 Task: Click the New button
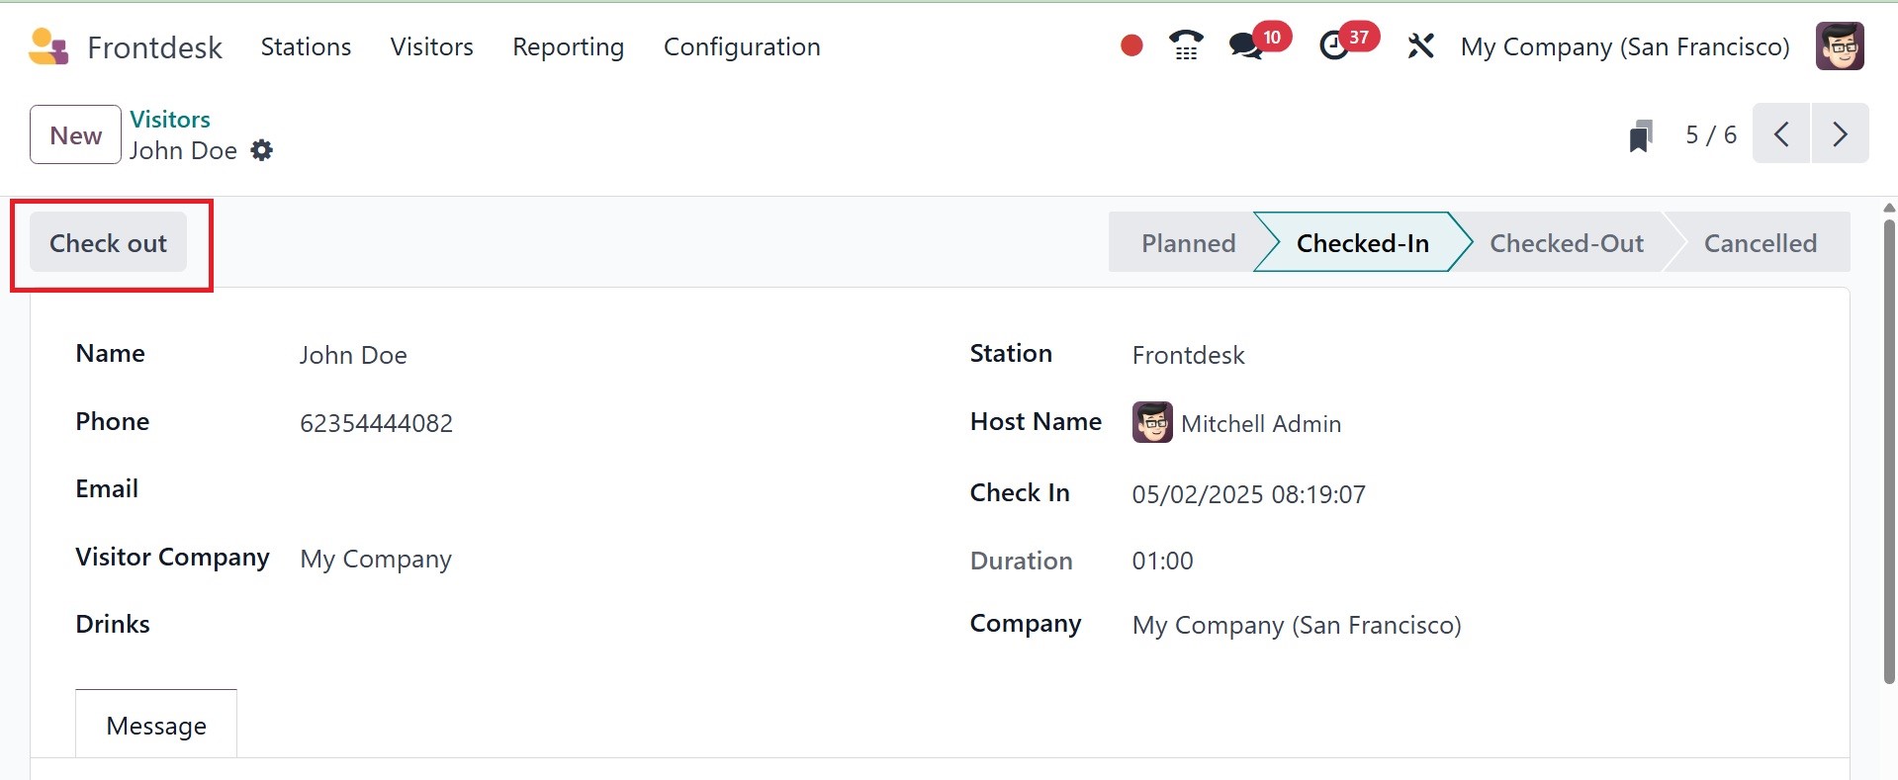(75, 135)
